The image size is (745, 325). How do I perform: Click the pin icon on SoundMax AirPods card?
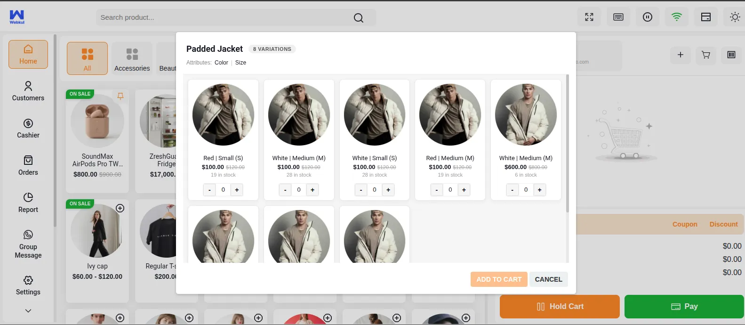pyautogui.click(x=120, y=96)
